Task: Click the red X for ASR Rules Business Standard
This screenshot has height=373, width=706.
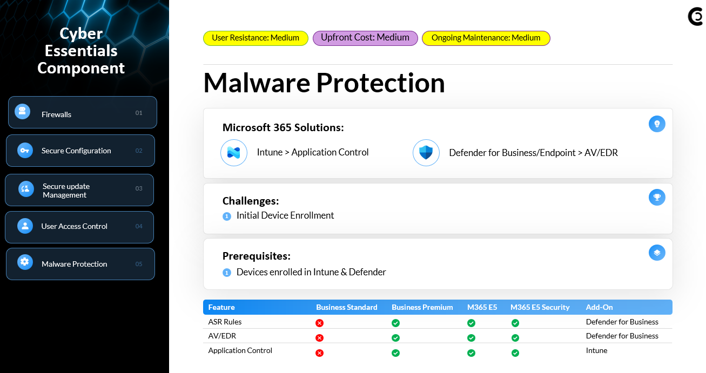Action: point(319,323)
